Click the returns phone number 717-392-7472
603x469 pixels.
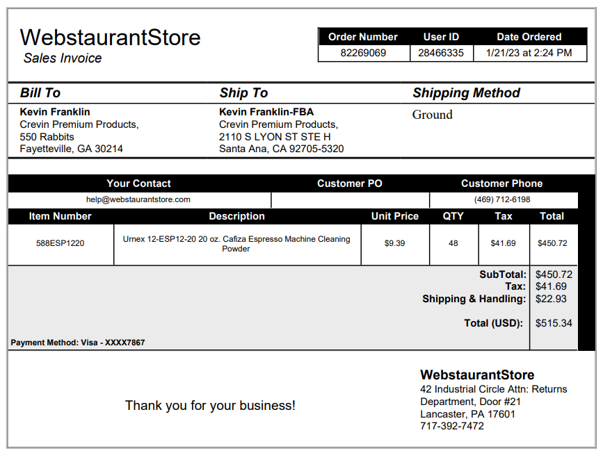452,426
